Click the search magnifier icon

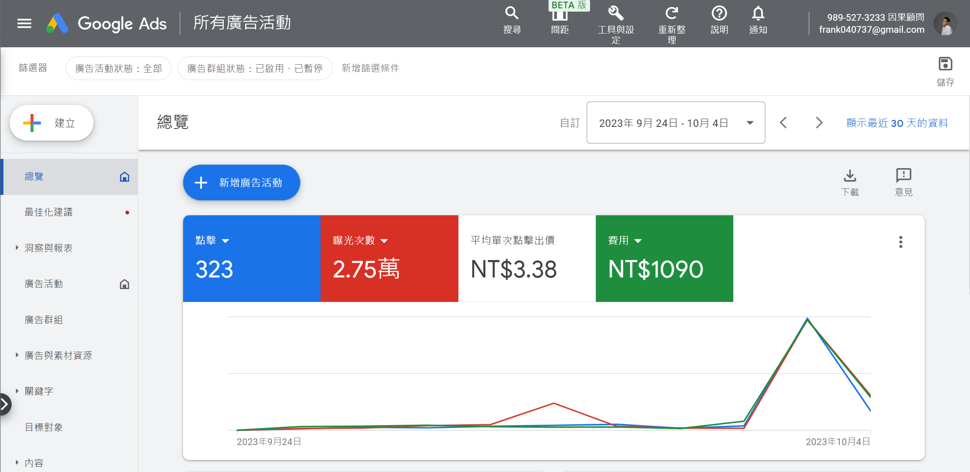pyautogui.click(x=512, y=14)
